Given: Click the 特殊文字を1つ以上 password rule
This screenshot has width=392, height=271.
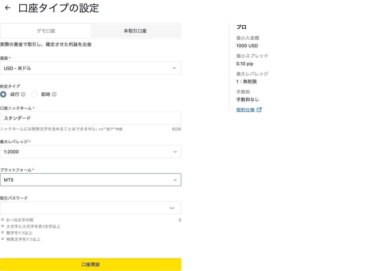Looking at the screenshot, I should (x=23, y=239).
